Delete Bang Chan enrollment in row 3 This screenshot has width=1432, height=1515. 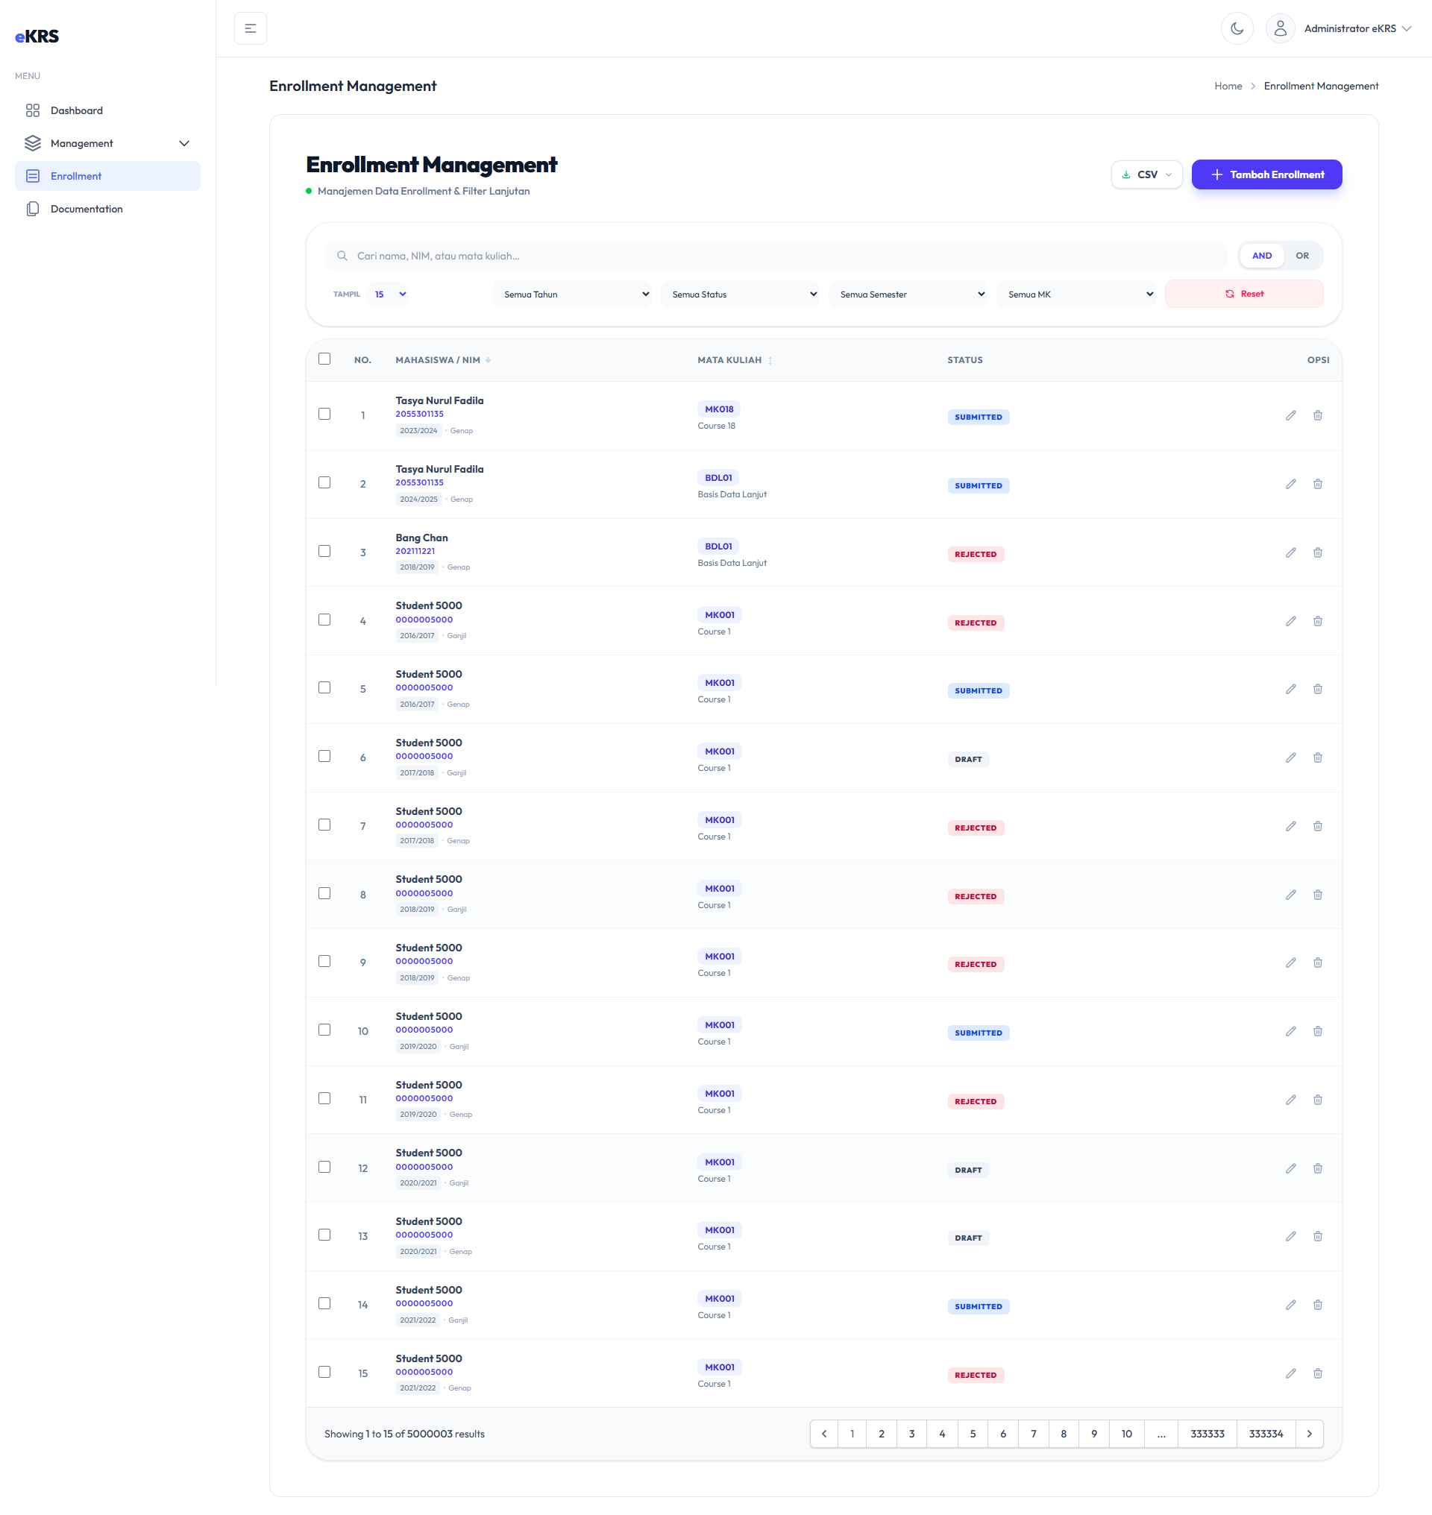point(1316,552)
